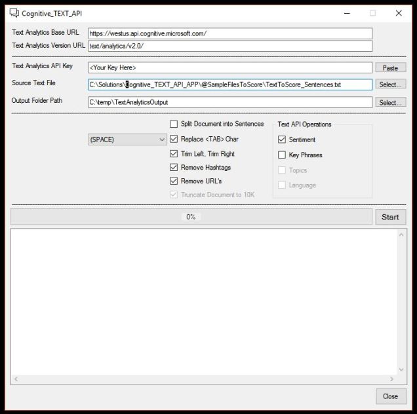417x414 pixels.
Task: Toggle the Trim Left, Trim Right checkbox
Action: click(x=174, y=153)
